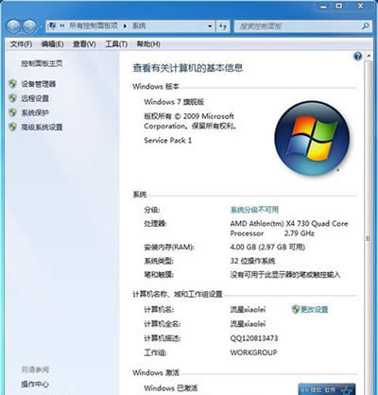Expand the breadcrumb arrow before 系统
378x395 pixels.
(125, 26)
